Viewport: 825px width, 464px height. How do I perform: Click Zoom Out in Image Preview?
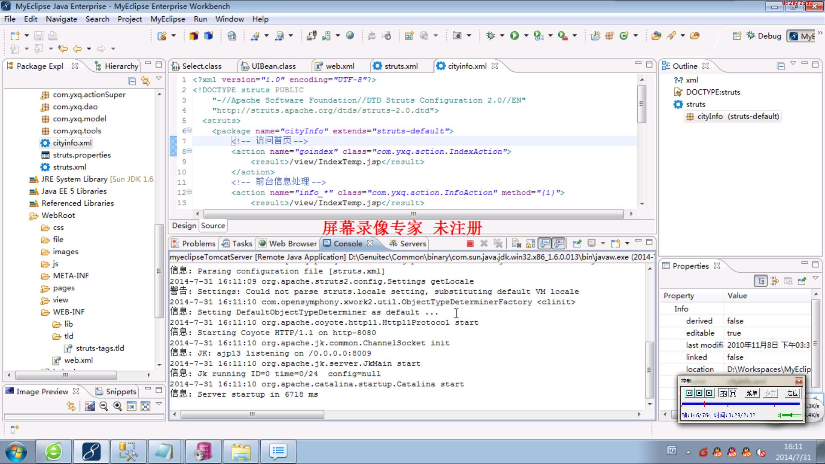coord(104,406)
